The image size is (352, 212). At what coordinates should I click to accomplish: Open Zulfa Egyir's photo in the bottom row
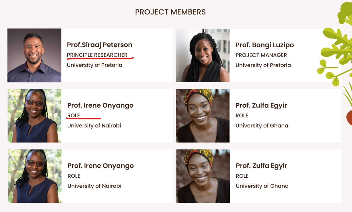tap(203, 176)
